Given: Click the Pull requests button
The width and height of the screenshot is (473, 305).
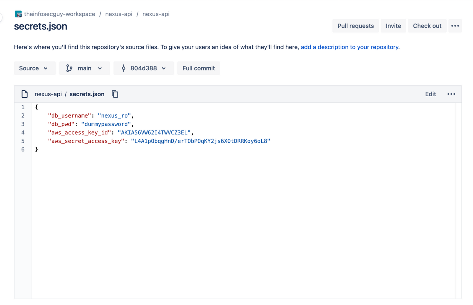Looking at the screenshot, I should 356,26.
